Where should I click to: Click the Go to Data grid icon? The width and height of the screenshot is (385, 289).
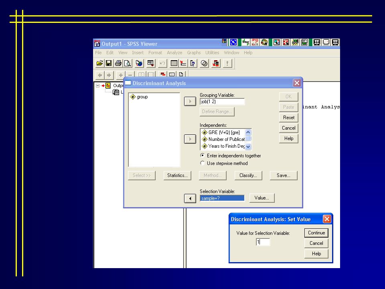coord(174,63)
